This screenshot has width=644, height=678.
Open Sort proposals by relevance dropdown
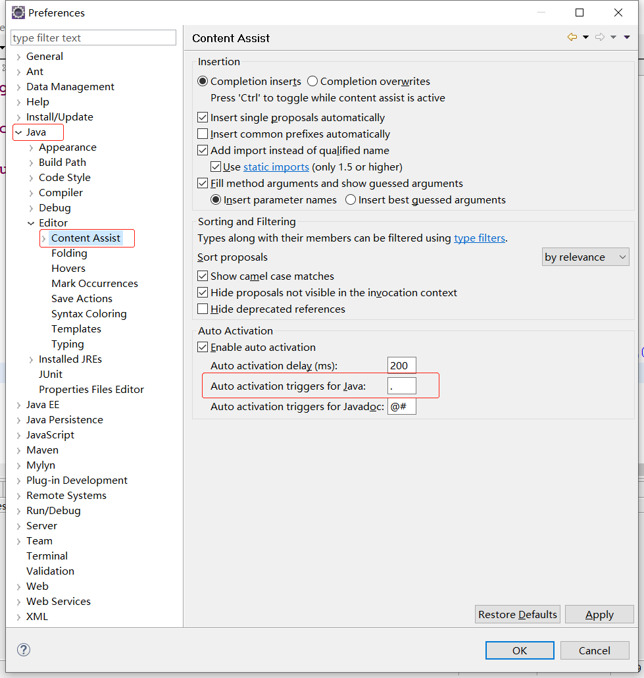(x=585, y=257)
